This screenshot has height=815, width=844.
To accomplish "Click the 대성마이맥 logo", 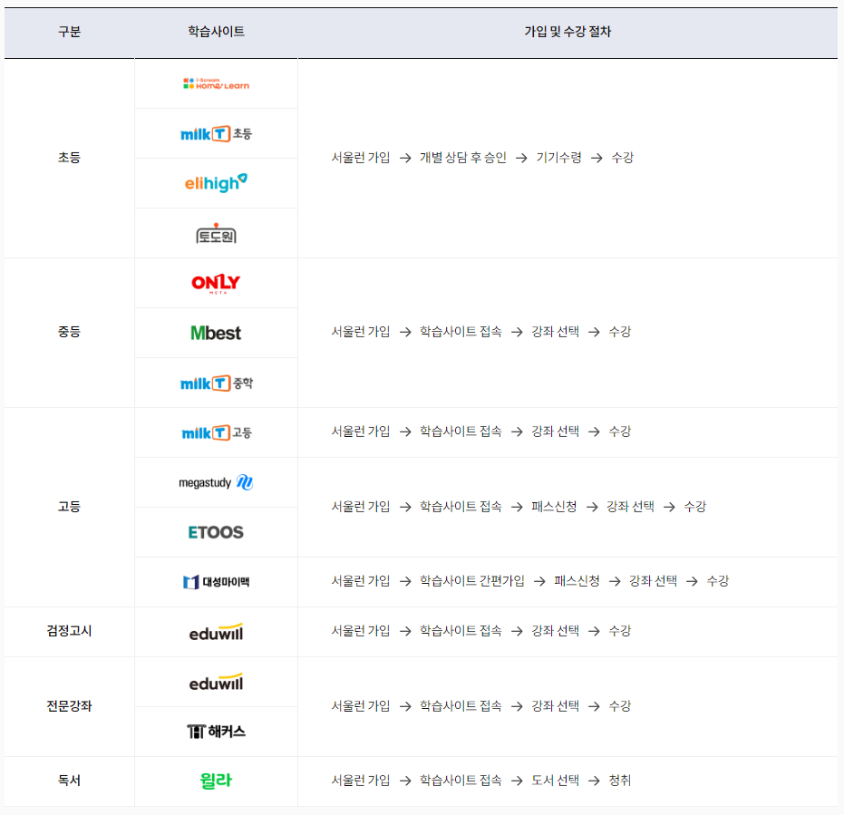I will pos(216,581).
